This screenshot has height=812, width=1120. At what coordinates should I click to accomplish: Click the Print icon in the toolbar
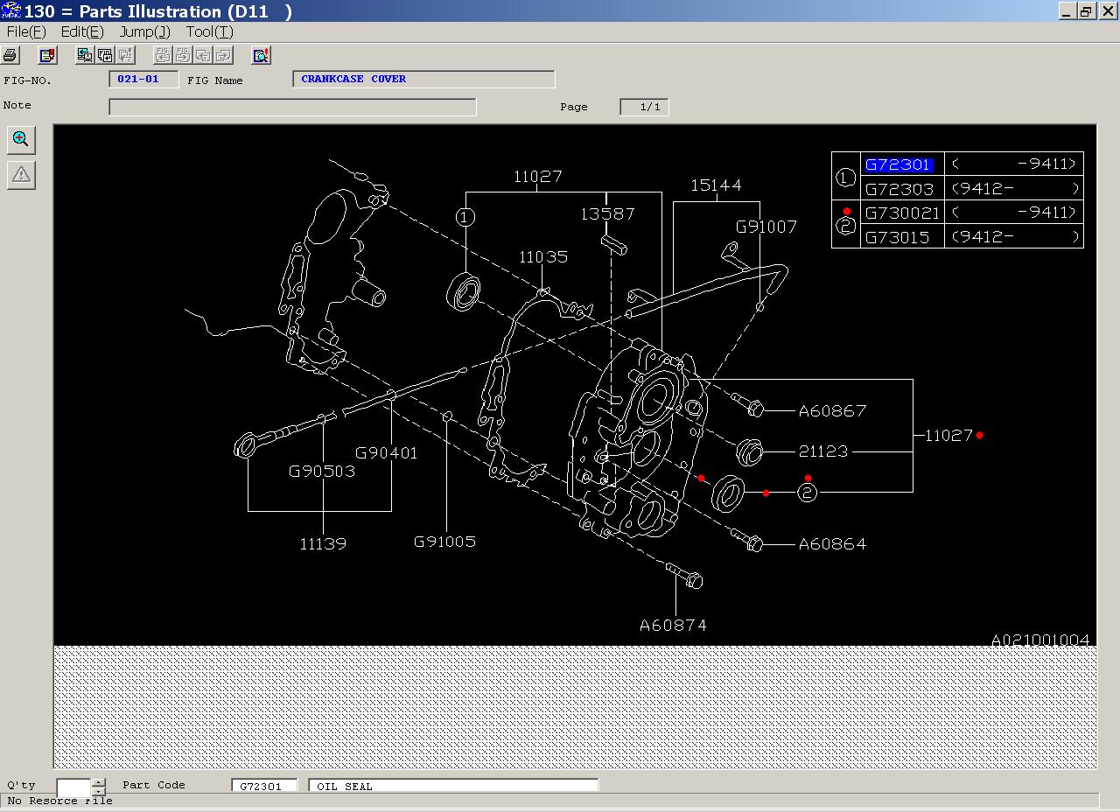(10, 55)
